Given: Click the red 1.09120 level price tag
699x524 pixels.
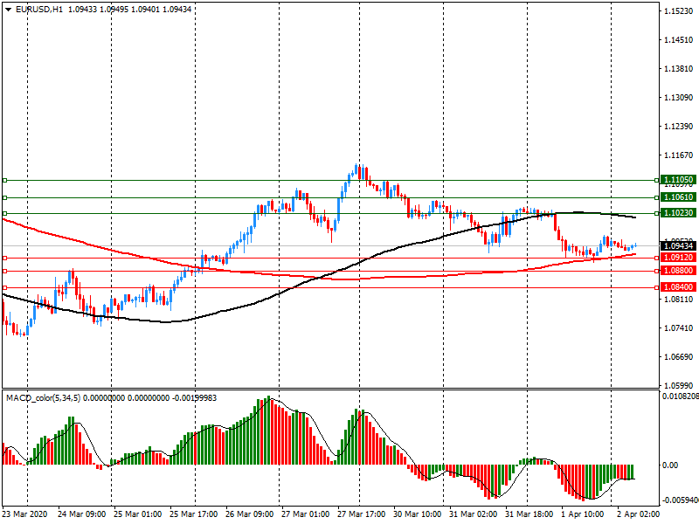Looking at the screenshot, I should 679,258.
